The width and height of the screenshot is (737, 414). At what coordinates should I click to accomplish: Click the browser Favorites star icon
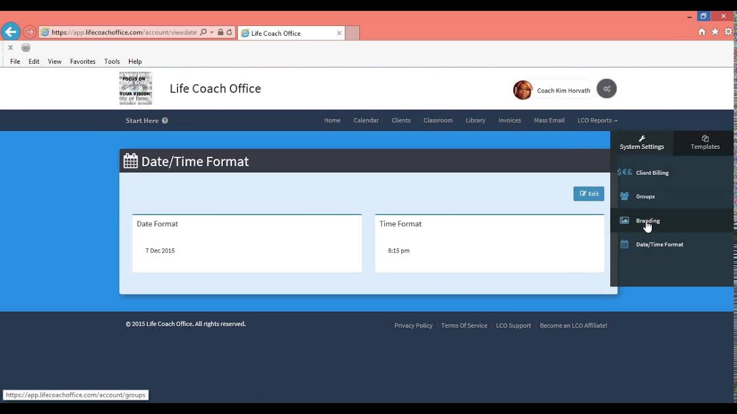715,32
